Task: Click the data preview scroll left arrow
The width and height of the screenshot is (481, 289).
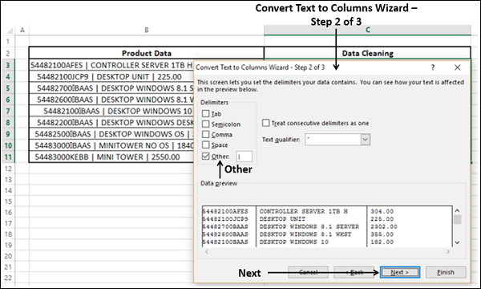Action: point(207,252)
